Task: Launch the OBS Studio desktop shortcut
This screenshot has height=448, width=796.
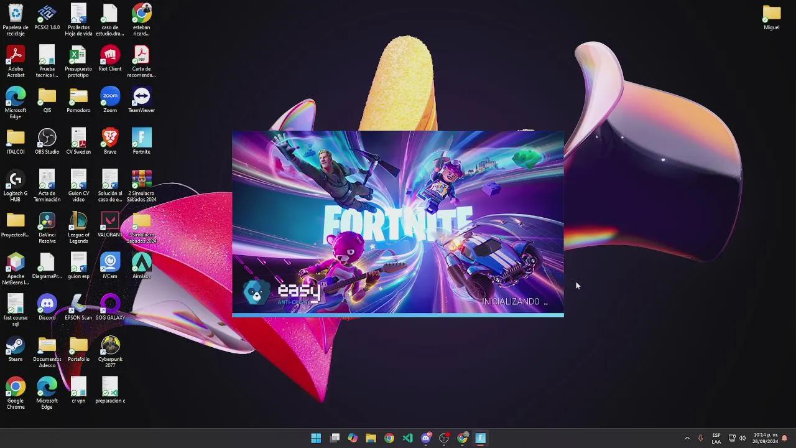Action: coord(47,142)
